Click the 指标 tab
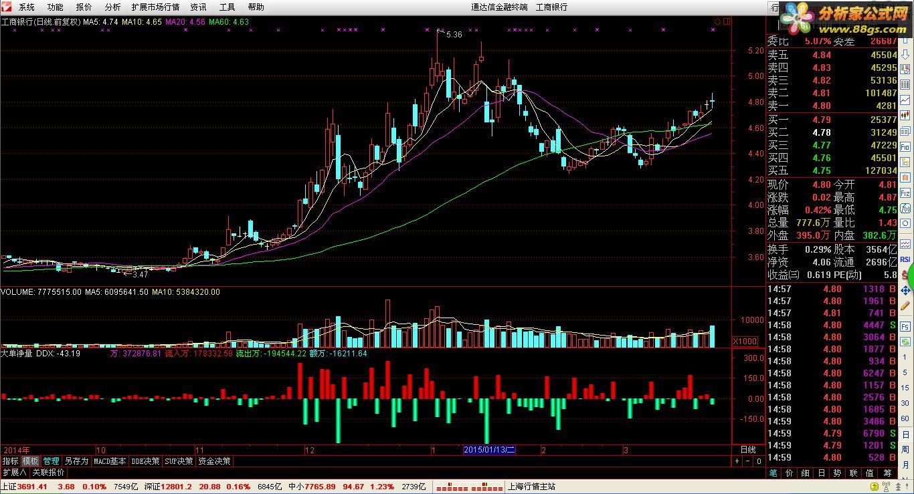Image resolution: width=914 pixels, height=494 pixels. click(x=10, y=461)
